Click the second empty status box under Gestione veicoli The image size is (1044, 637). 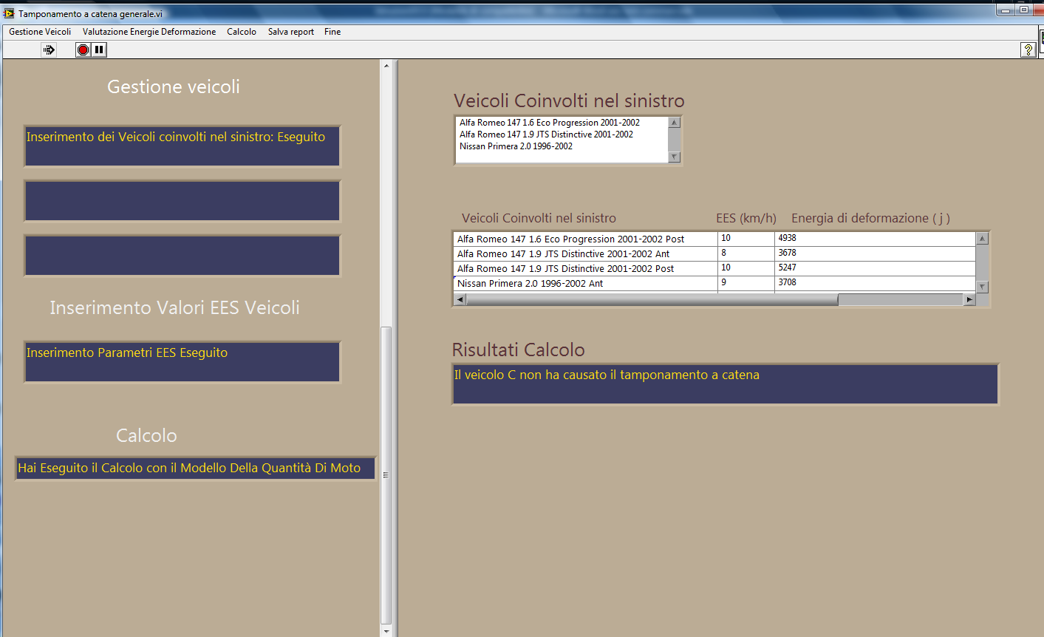182,201
